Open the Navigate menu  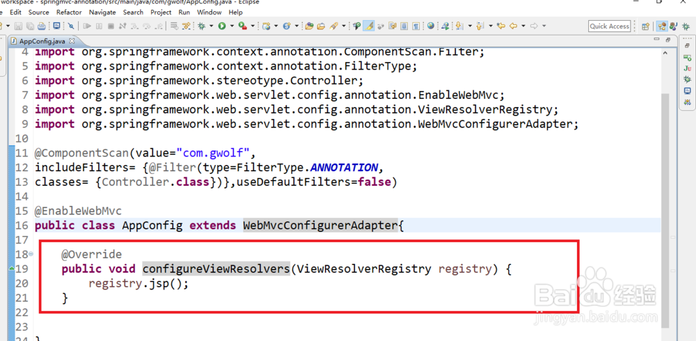point(102,12)
